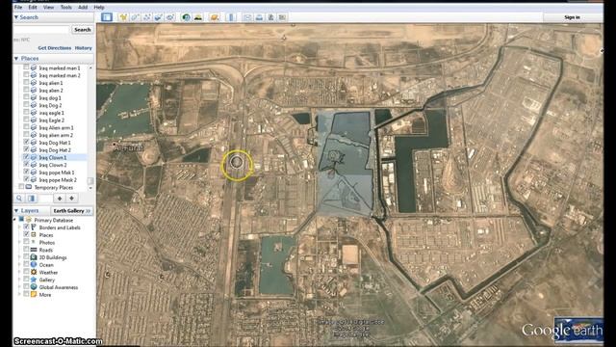Click the 3D Buildings layer icon
Image resolution: width=616 pixels, height=347 pixels.
pos(34,257)
